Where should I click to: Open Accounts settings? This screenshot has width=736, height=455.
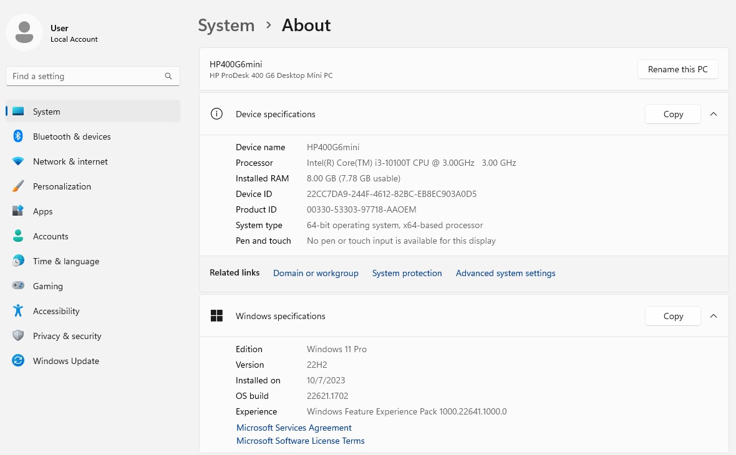(x=93, y=236)
